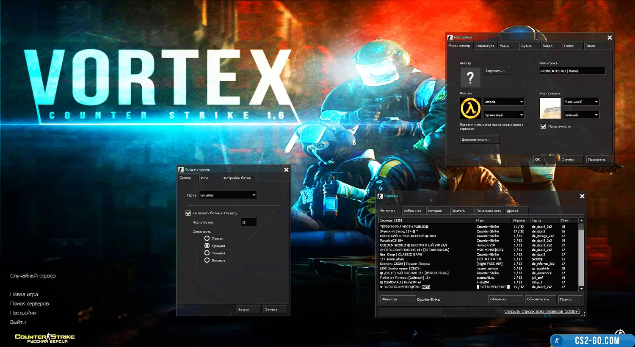635x347 pixels.
Task: Uncheck the Включить ботов в эту игру checkbox
Action: pos(188,213)
